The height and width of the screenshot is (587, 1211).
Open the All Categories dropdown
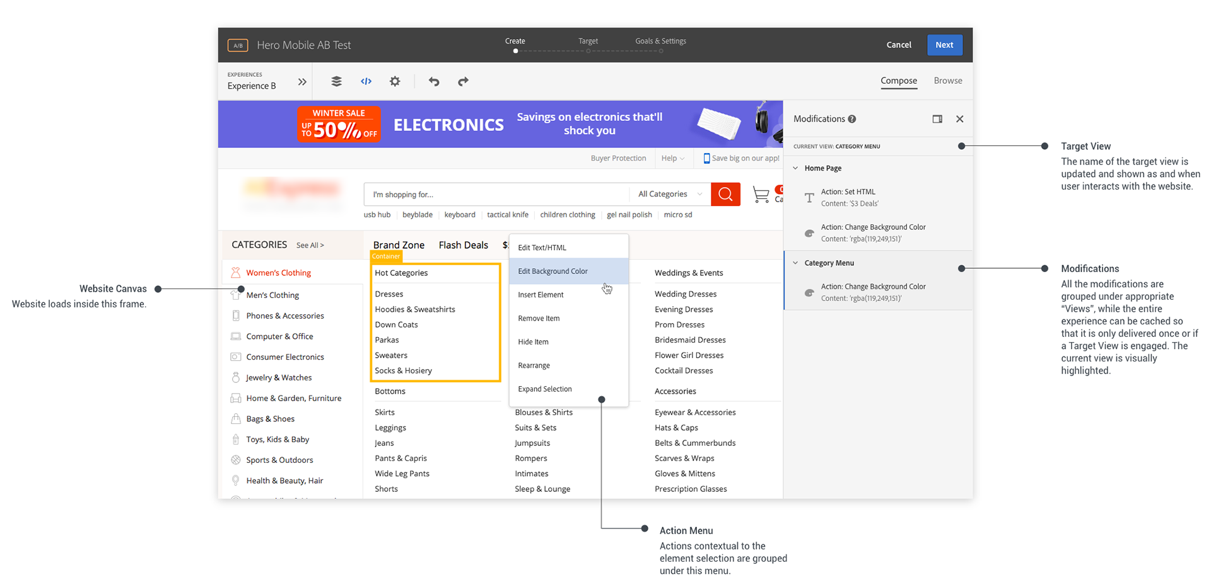click(669, 194)
